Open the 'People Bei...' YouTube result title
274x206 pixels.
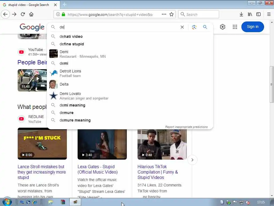(x=32, y=62)
